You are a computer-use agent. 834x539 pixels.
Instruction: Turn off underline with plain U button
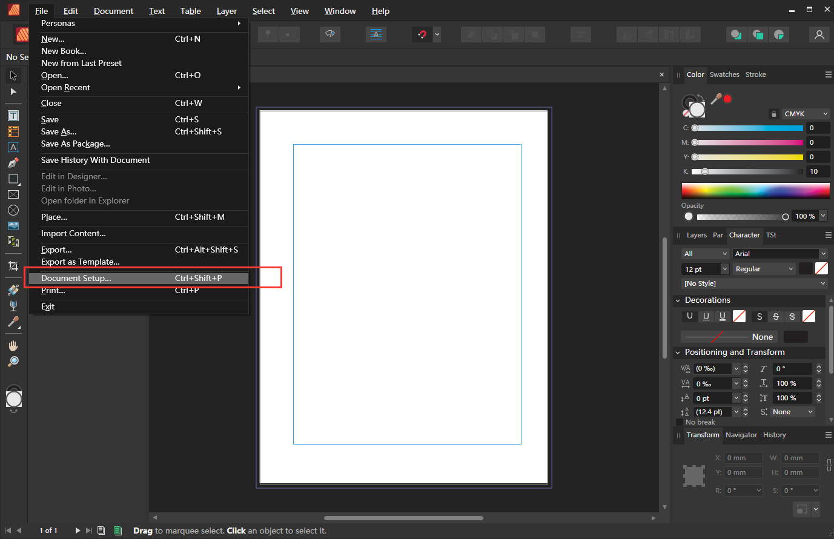point(689,316)
